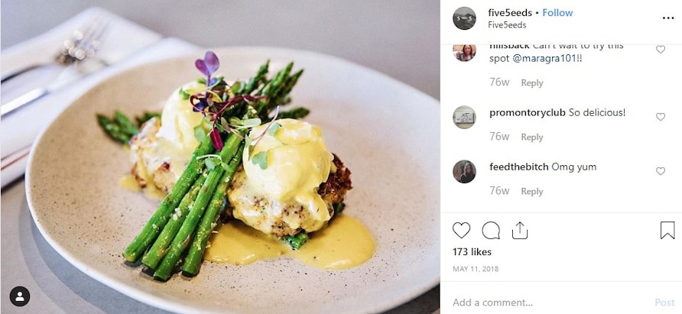The width and height of the screenshot is (682, 314).
Task: Share the post using the share icon
Action: 520,231
